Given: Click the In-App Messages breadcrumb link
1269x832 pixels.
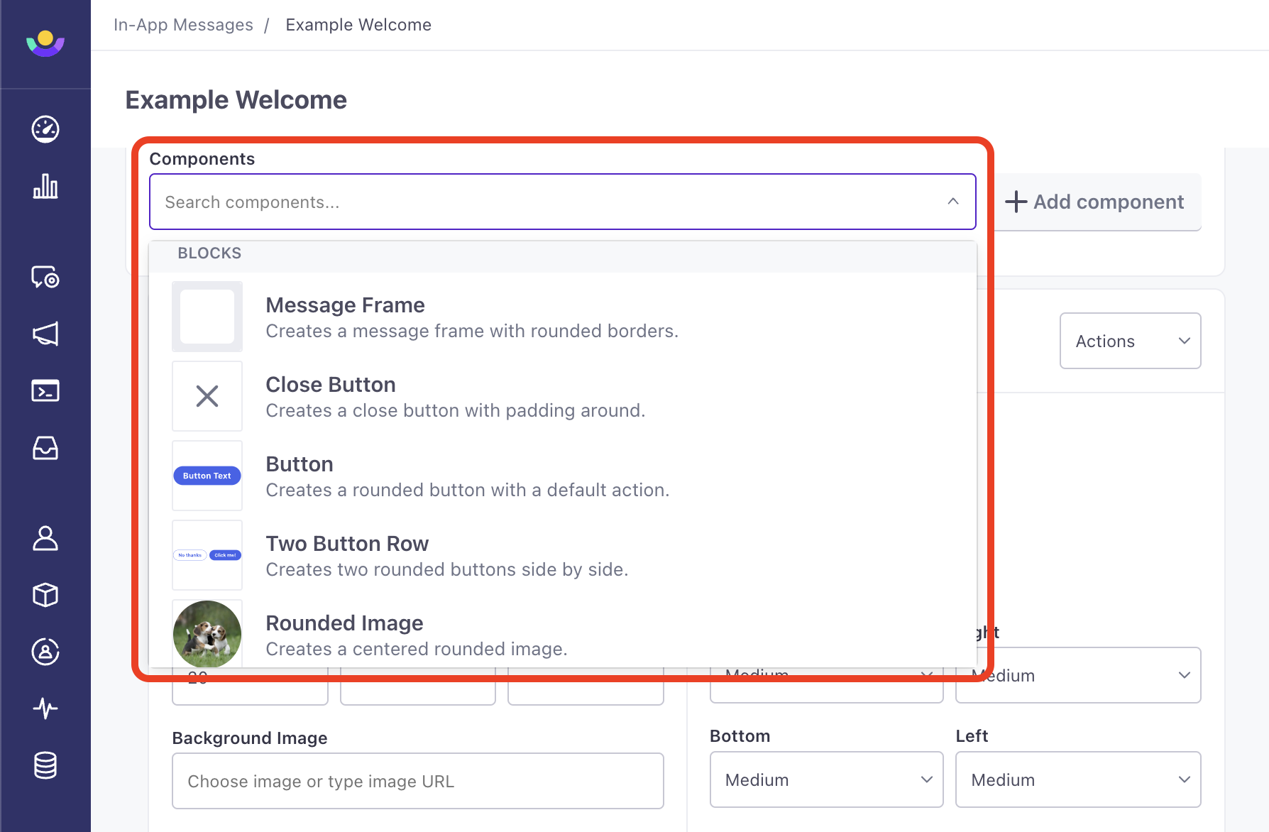Looking at the screenshot, I should pyautogui.click(x=183, y=25).
